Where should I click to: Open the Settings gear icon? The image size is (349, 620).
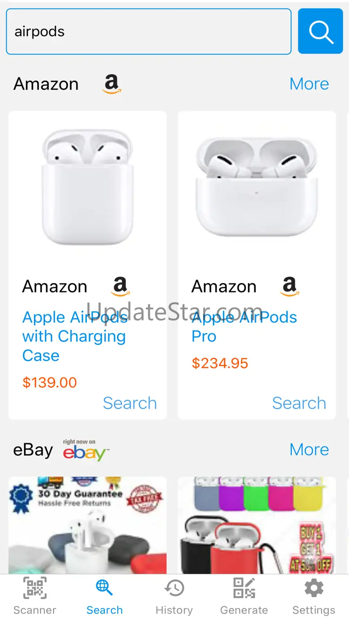[314, 588]
